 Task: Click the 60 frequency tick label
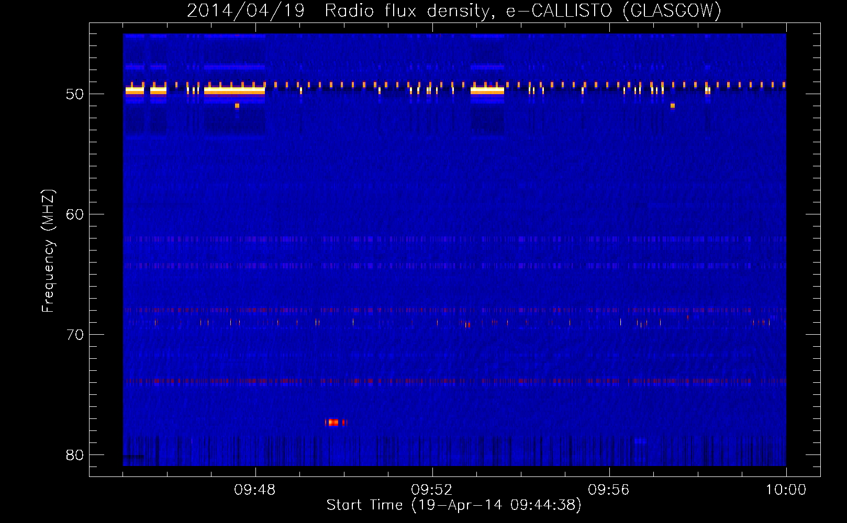pos(75,214)
